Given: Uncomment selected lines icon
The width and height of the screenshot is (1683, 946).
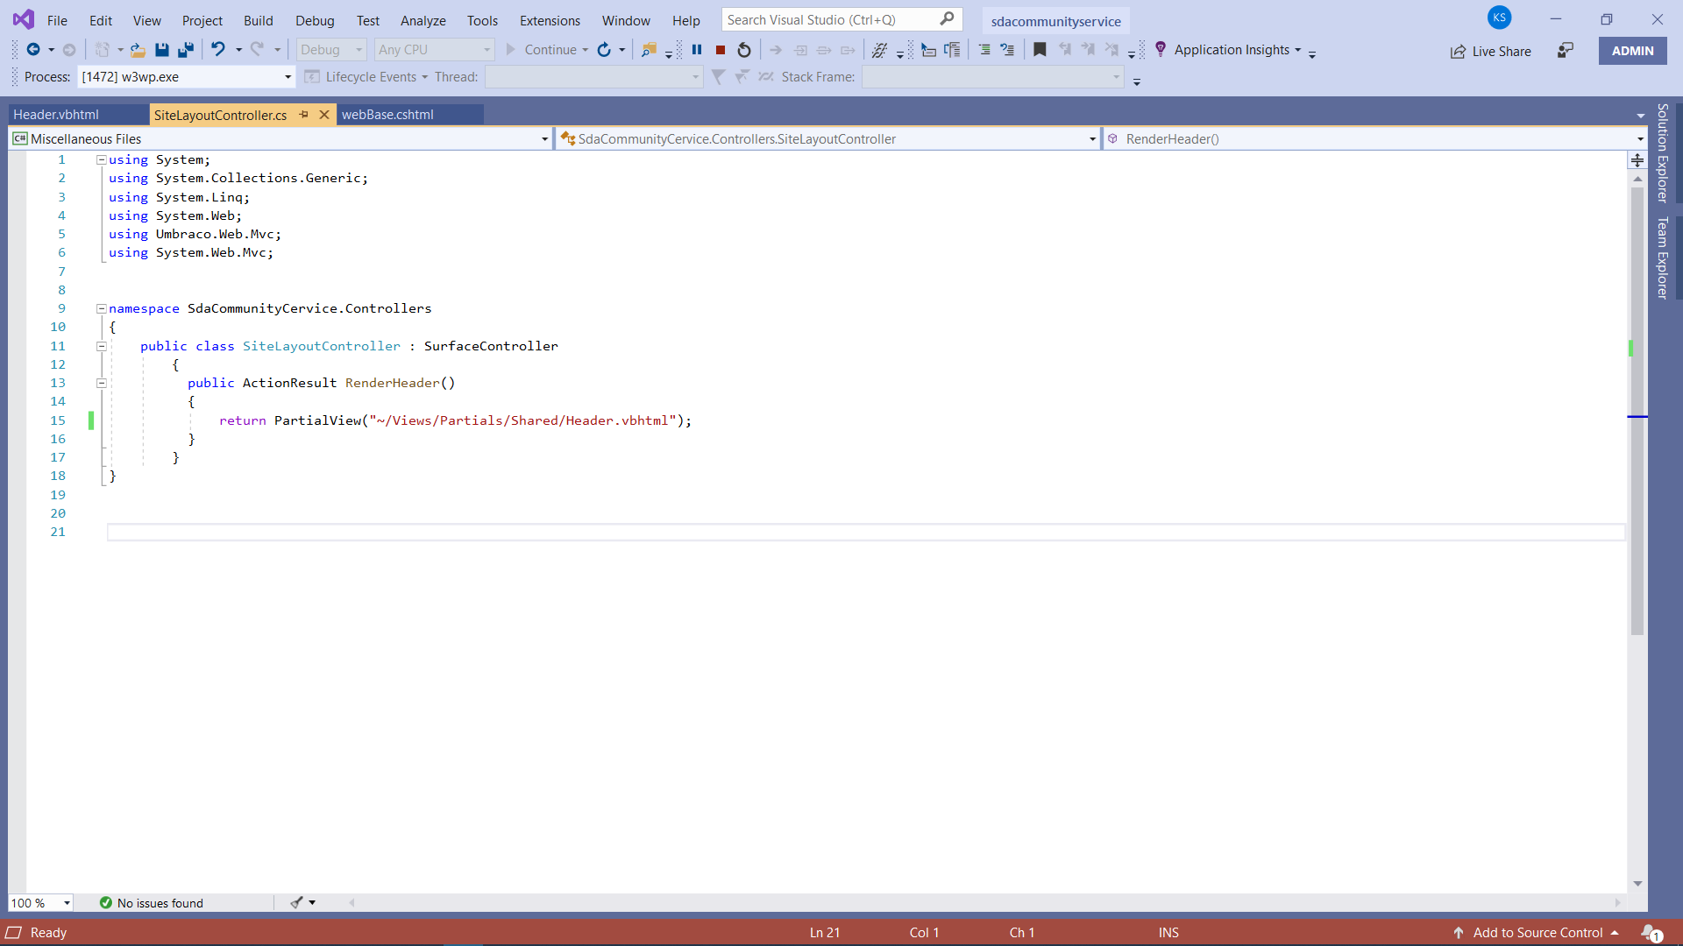Looking at the screenshot, I should click(x=1007, y=50).
